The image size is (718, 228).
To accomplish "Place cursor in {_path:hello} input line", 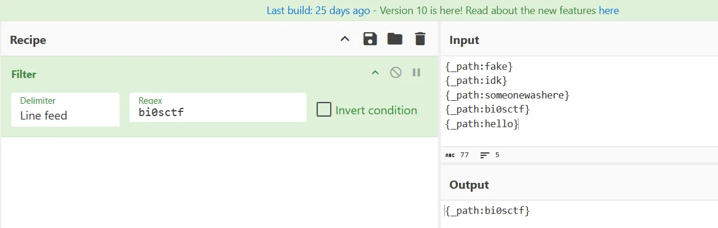I will click(482, 124).
